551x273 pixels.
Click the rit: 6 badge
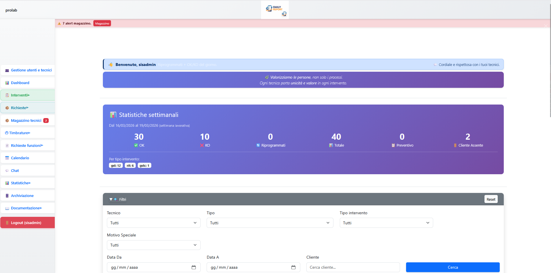[x=130, y=166]
